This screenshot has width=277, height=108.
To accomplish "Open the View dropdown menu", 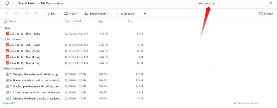I will click(x=71, y=14).
